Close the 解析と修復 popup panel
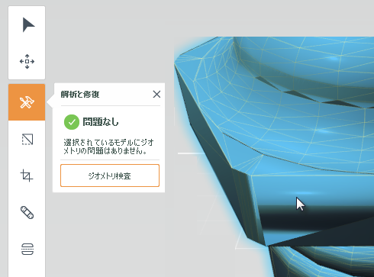The image size is (374, 277). pyautogui.click(x=156, y=94)
